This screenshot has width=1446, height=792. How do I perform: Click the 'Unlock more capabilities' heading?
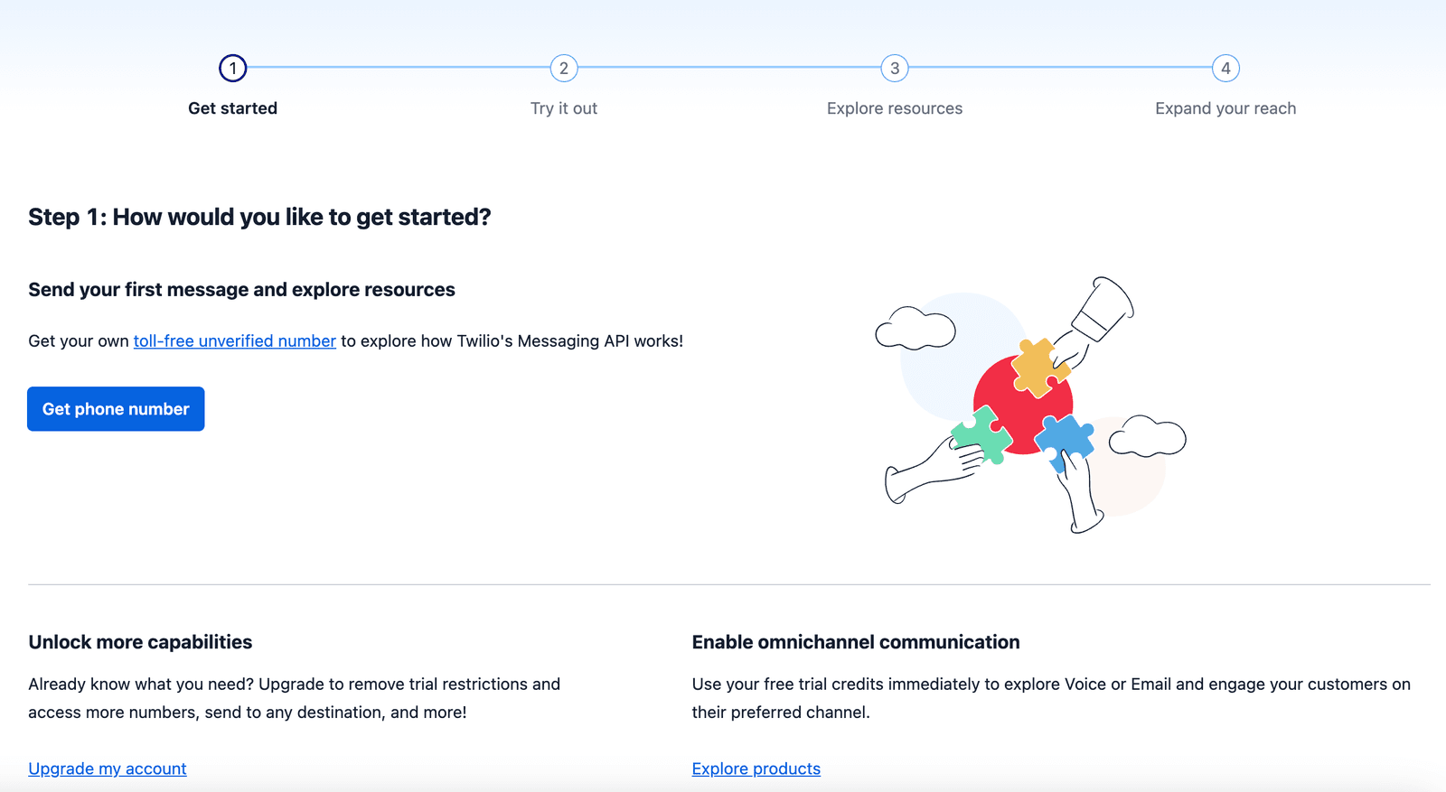click(x=140, y=642)
